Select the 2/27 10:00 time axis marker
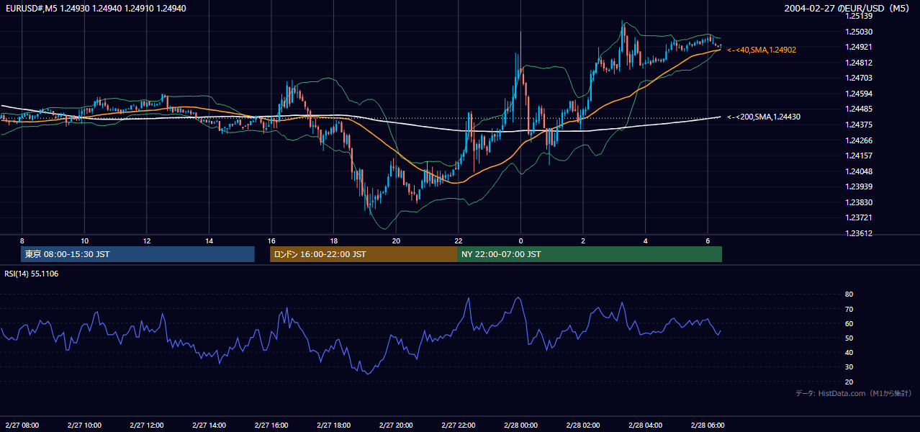Screen dimensions: 920x432 coord(84,426)
